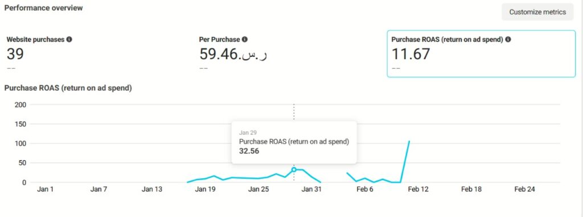Click info icon next to Purchase ROAS
583x217 pixels.
(508, 39)
